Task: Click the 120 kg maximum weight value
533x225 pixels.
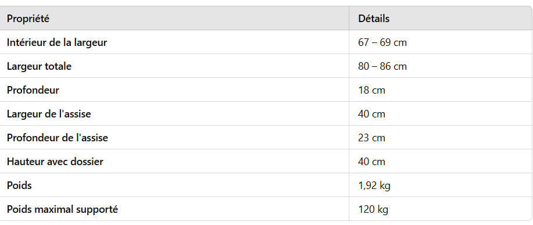Action: point(373,209)
